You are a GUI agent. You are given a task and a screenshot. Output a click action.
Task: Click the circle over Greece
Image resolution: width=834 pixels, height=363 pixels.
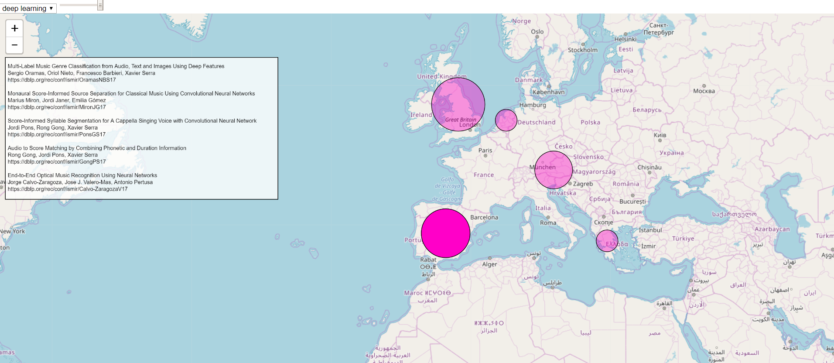click(x=607, y=241)
